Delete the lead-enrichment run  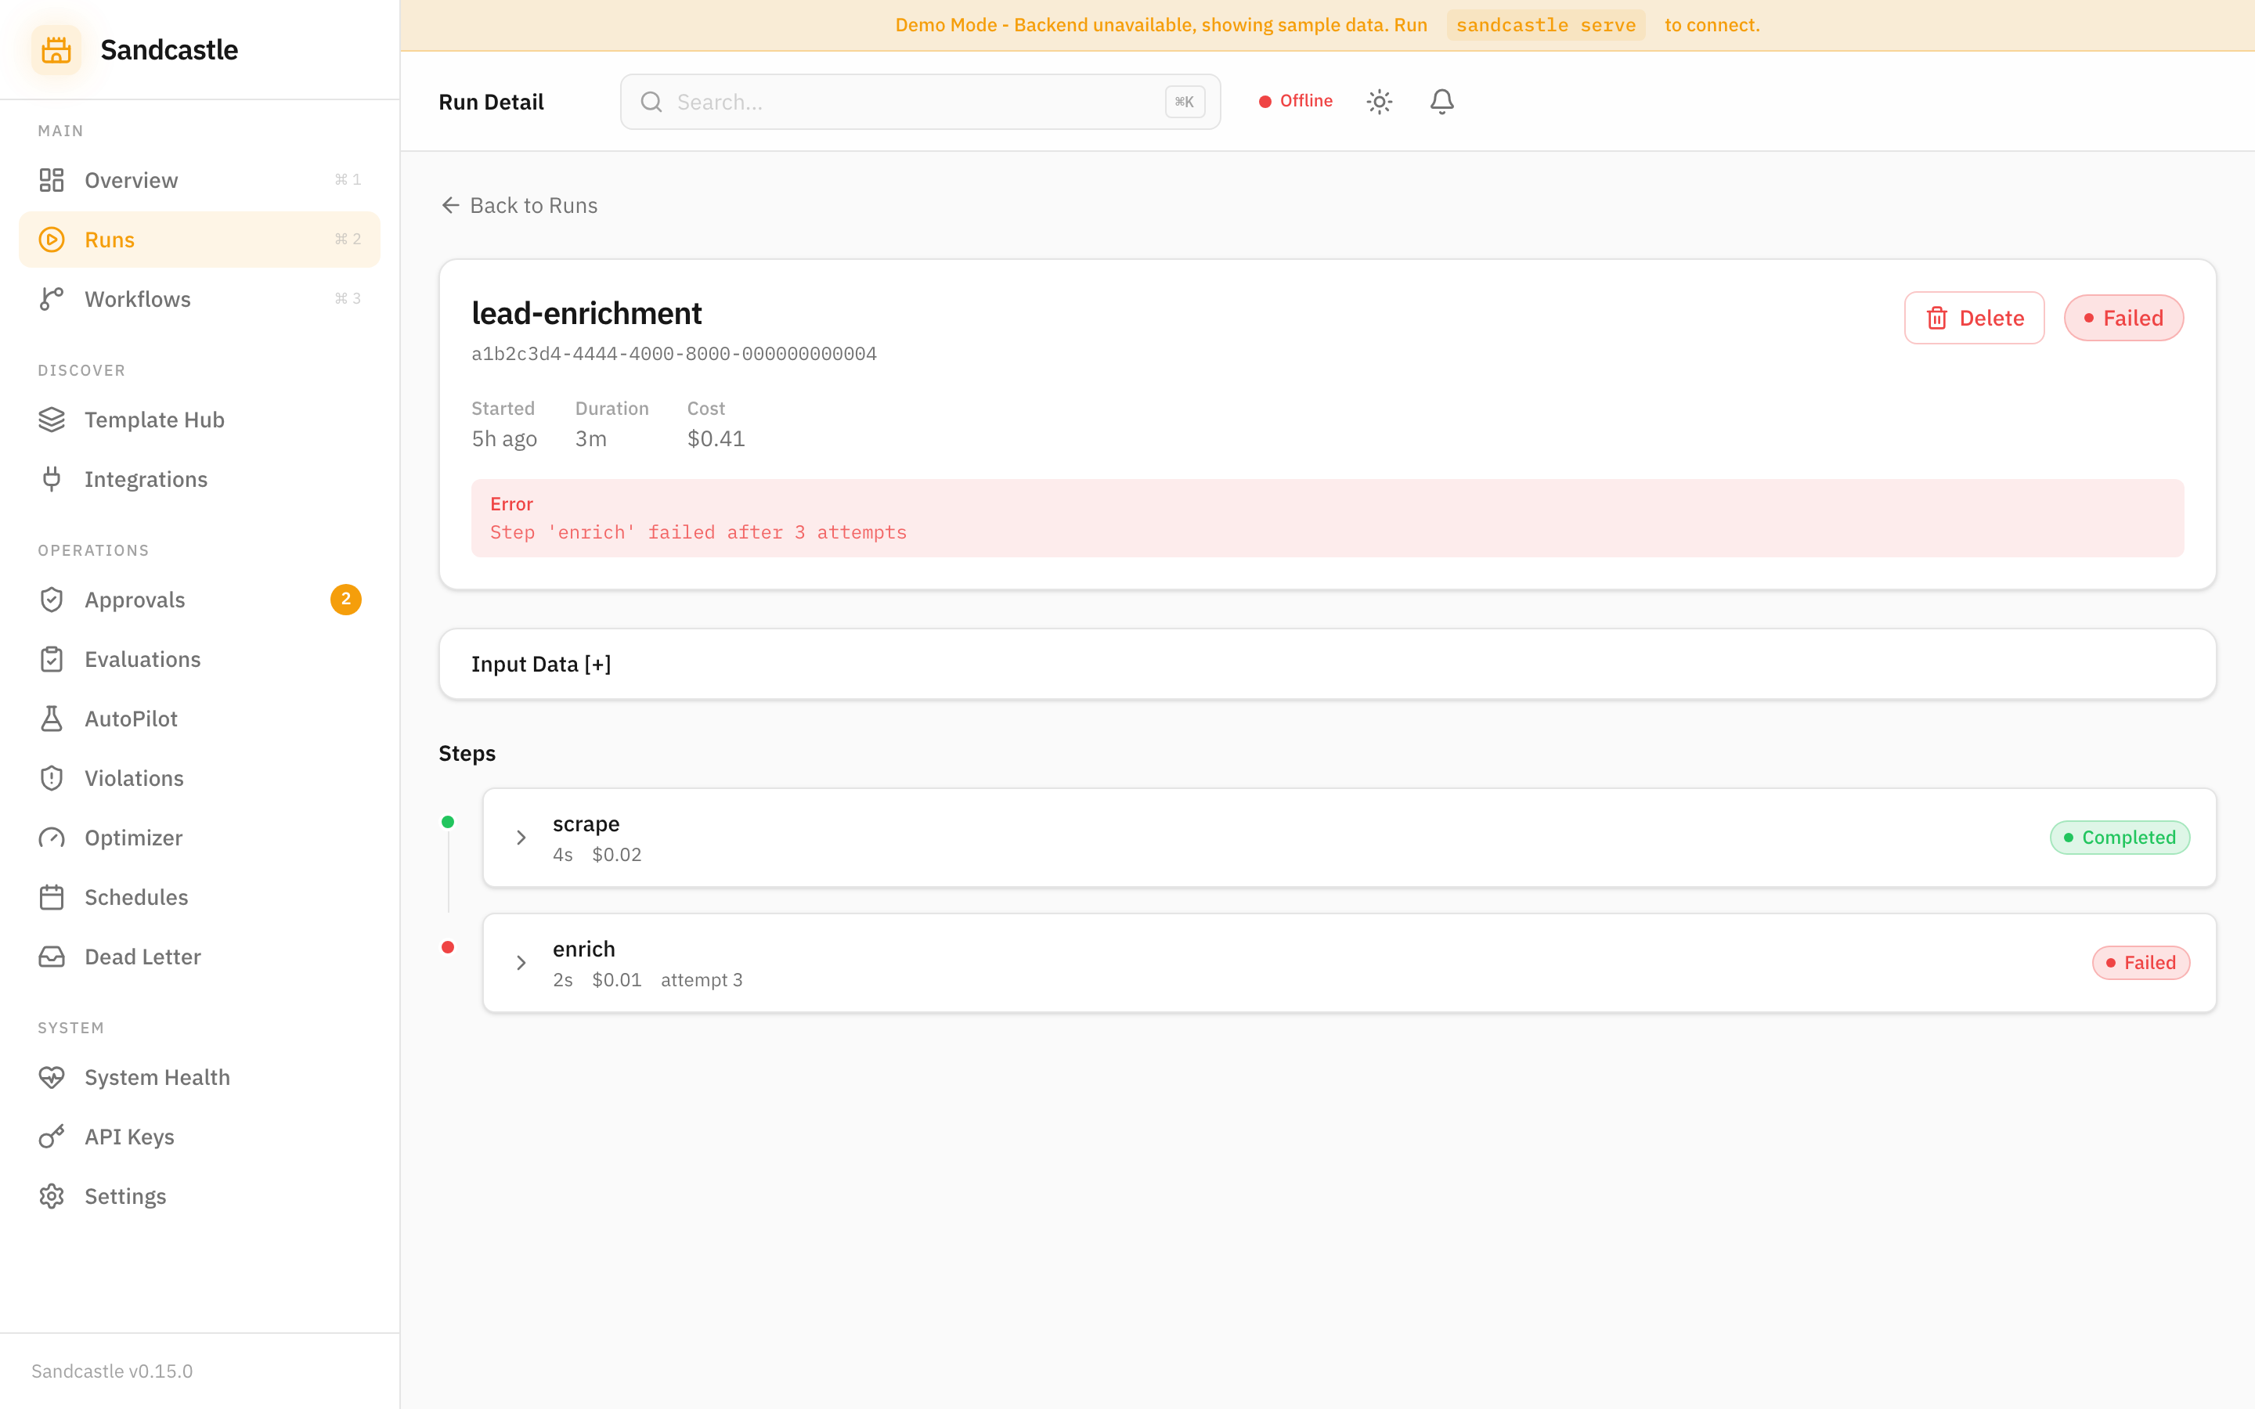point(1974,319)
